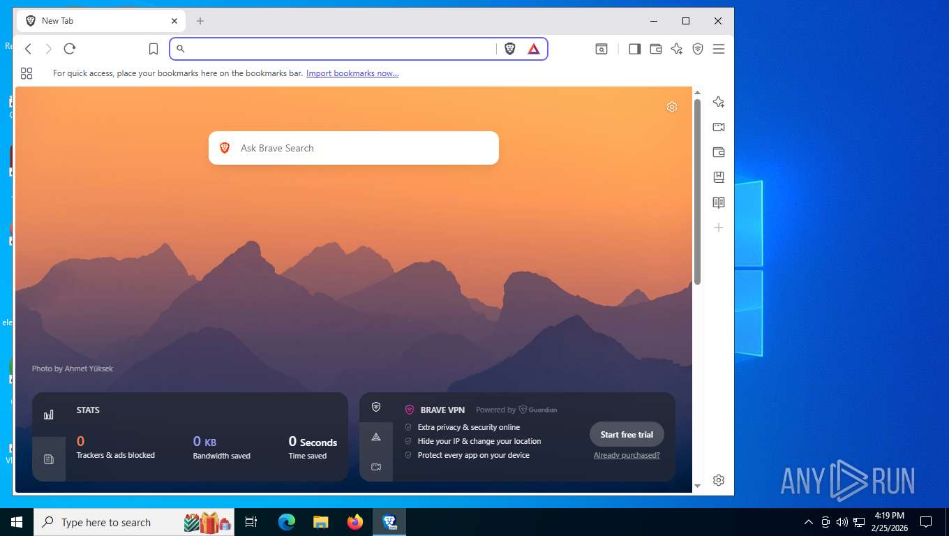Click Start free trial button
Viewport: 949px width, 536px height.
(x=627, y=434)
